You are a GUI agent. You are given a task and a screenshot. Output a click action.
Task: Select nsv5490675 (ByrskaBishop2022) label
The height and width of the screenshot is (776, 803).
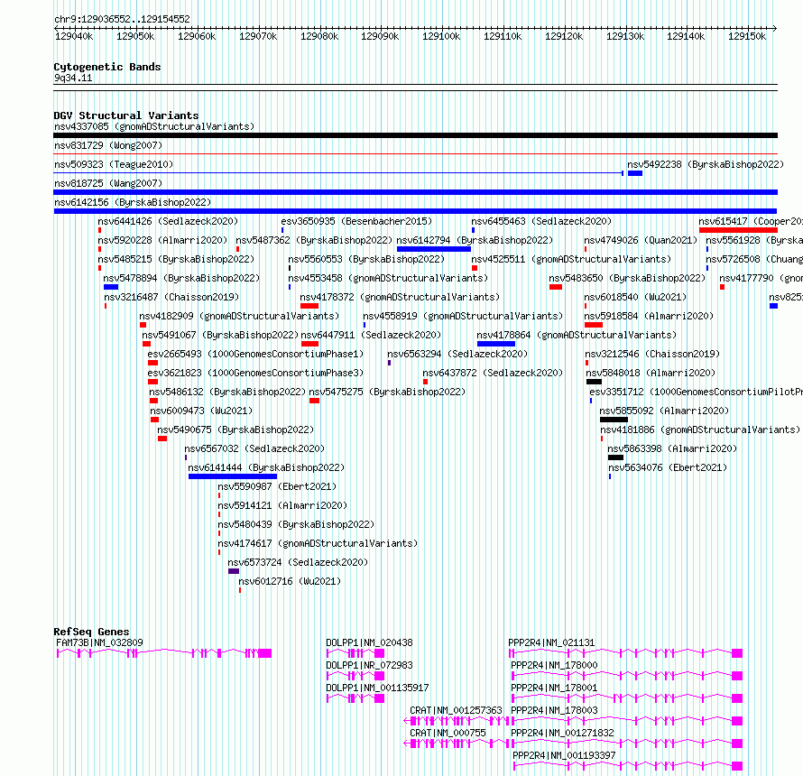(235, 430)
